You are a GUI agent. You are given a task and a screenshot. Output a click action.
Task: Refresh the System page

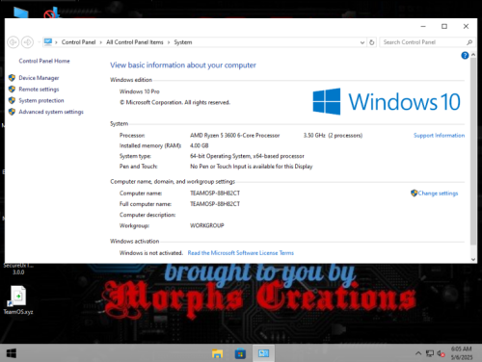pyautogui.click(x=372, y=42)
